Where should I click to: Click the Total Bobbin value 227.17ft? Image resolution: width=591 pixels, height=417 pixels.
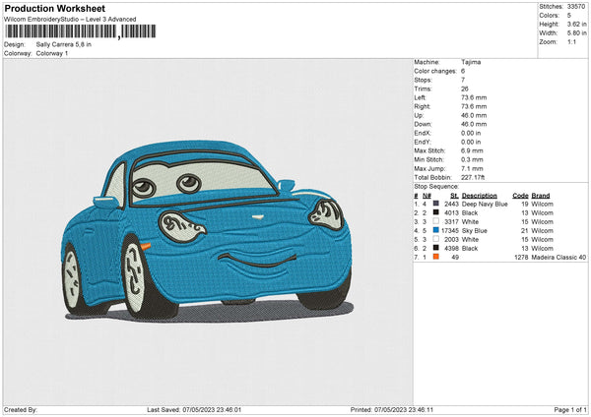point(473,177)
